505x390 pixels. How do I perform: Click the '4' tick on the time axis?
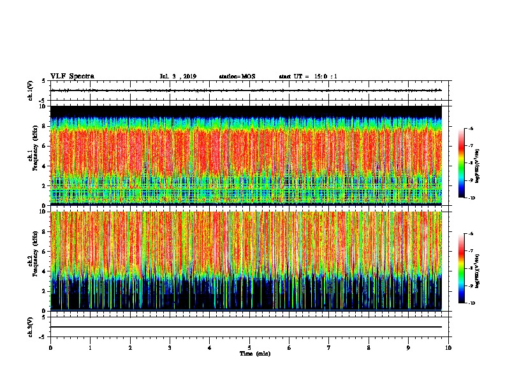click(210, 348)
